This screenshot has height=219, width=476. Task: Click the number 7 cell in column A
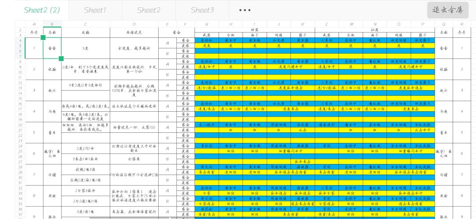pos(34,175)
